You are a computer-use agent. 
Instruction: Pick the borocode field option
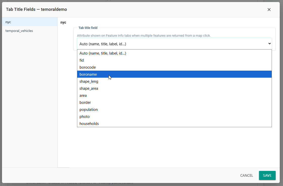174,67
